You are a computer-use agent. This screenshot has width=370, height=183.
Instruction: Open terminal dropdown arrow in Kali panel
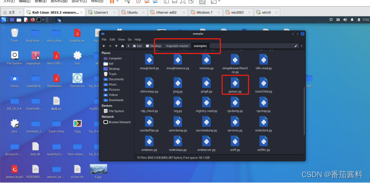43,20
